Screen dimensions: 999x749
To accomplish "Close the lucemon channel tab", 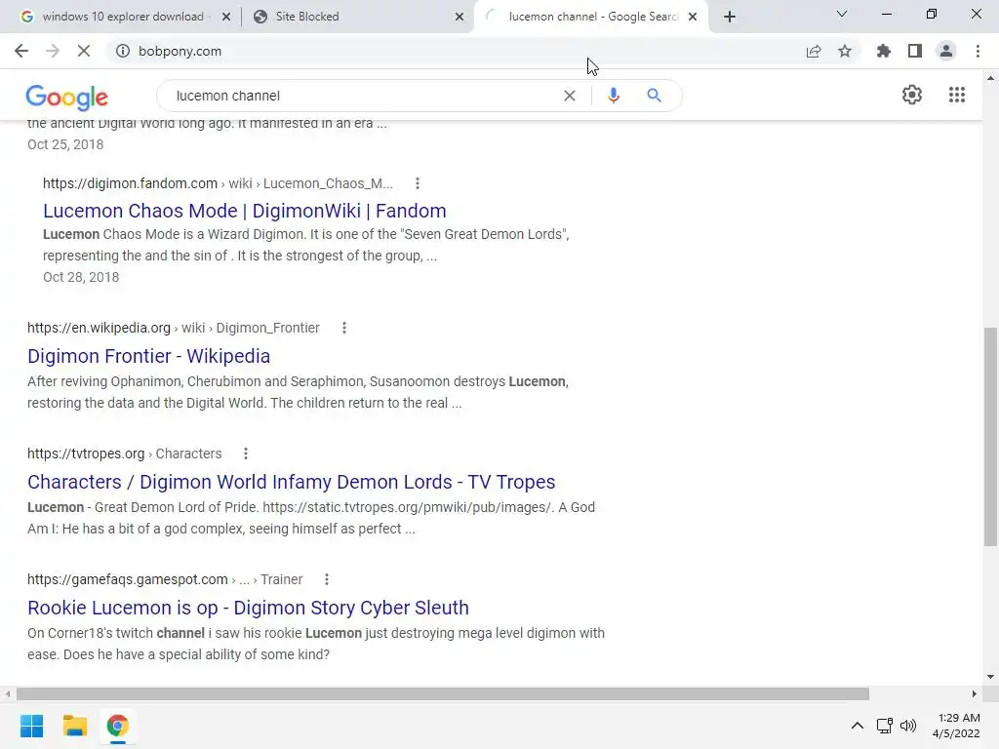I will click(x=693, y=17).
